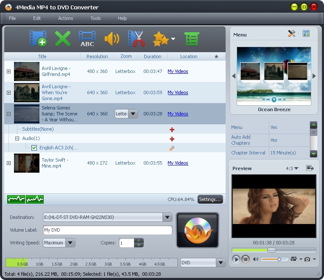Open the Edit menu
The image size is (324, 280).
pyautogui.click(x=37, y=18)
